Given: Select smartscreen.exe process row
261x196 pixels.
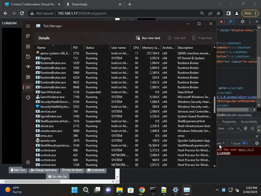Looking at the screenshot, I should [x=124, y=131].
